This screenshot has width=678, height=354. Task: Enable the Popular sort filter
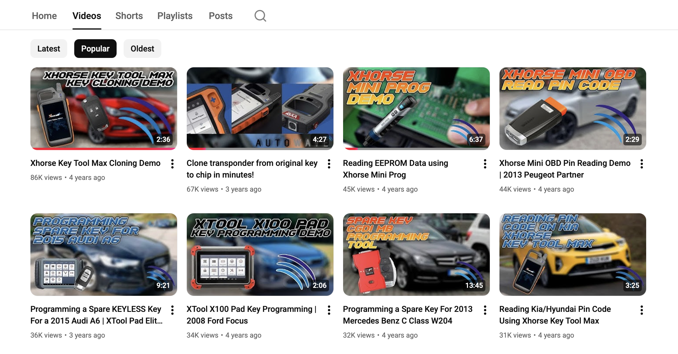pyautogui.click(x=95, y=48)
